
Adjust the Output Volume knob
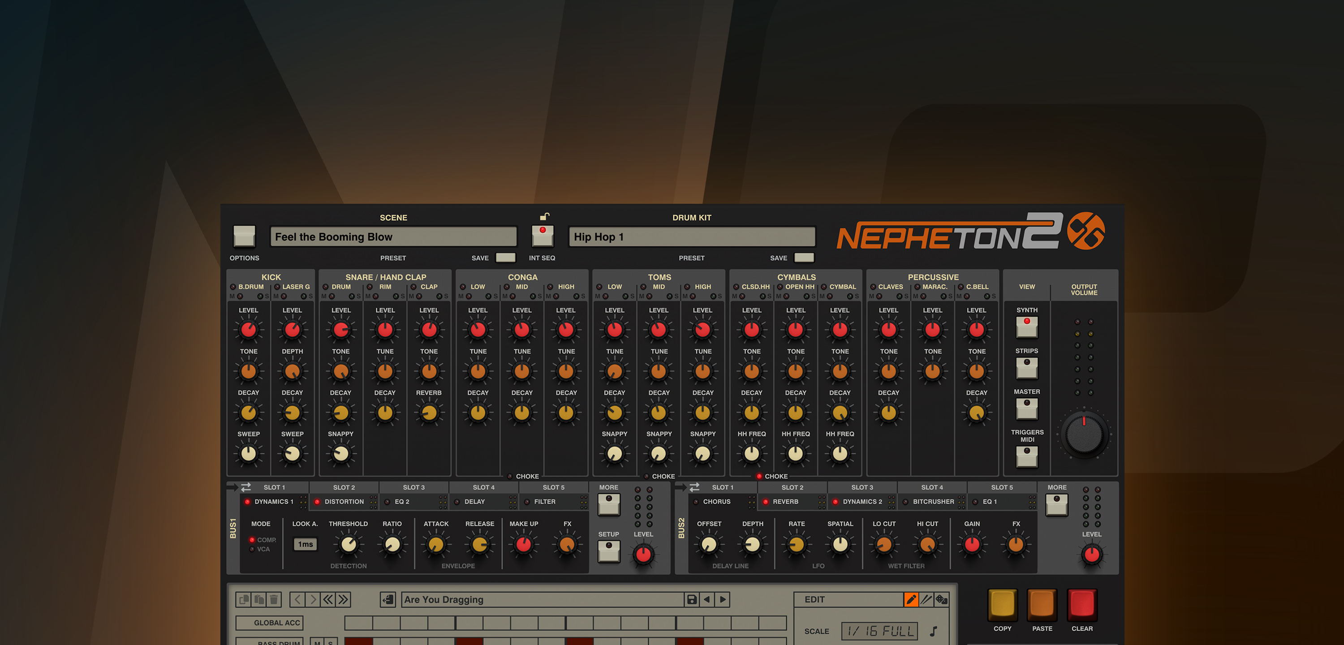click(x=1084, y=434)
